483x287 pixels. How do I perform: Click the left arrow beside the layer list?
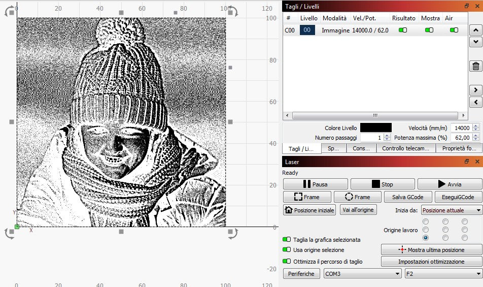coord(475,102)
